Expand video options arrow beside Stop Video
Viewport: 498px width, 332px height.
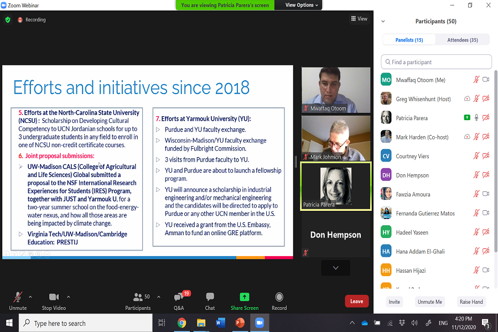coord(68,297)
